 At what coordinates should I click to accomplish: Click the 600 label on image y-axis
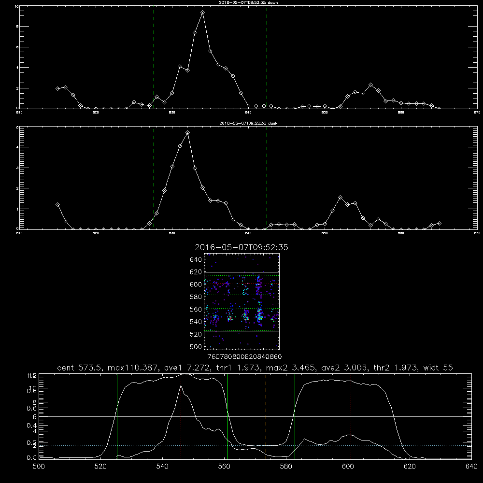196,284
